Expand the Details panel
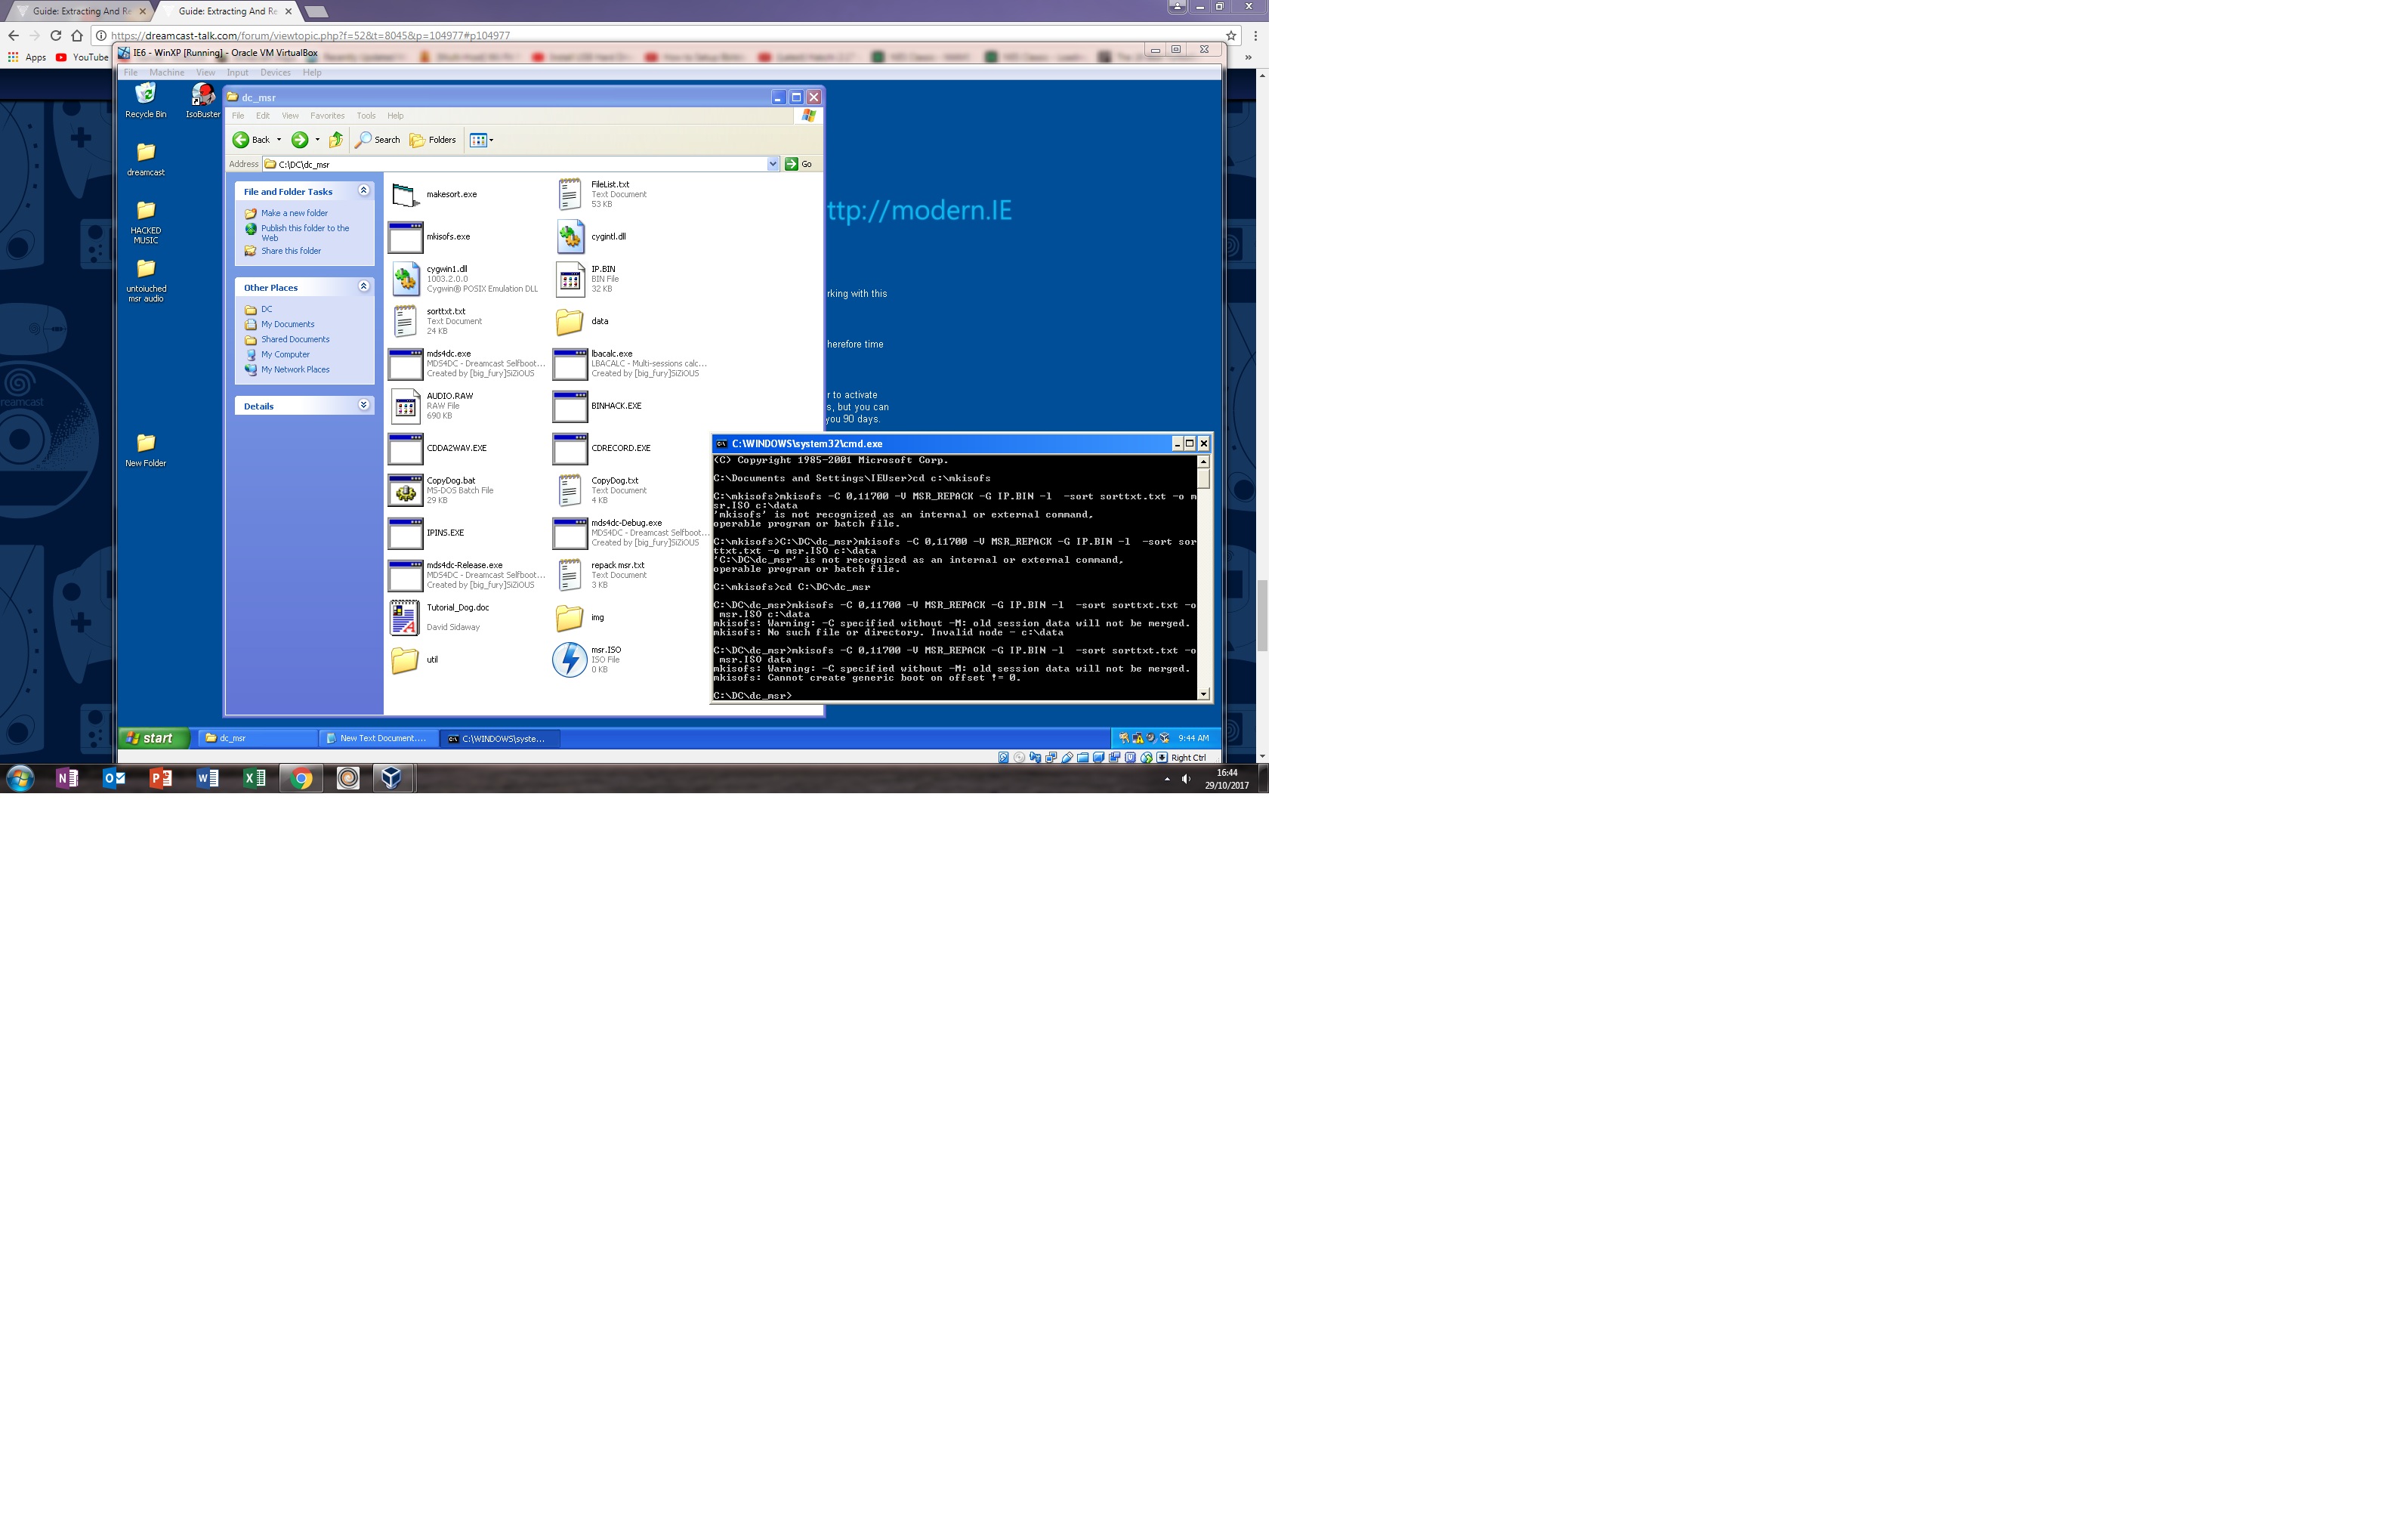This screenshot has height=1526, width=2408. (364, 405)
